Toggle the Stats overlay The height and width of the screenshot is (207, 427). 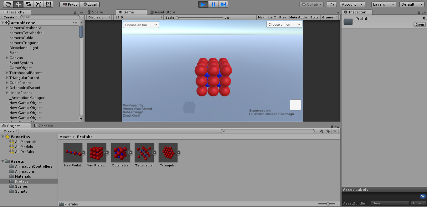(x=314, y=17)
